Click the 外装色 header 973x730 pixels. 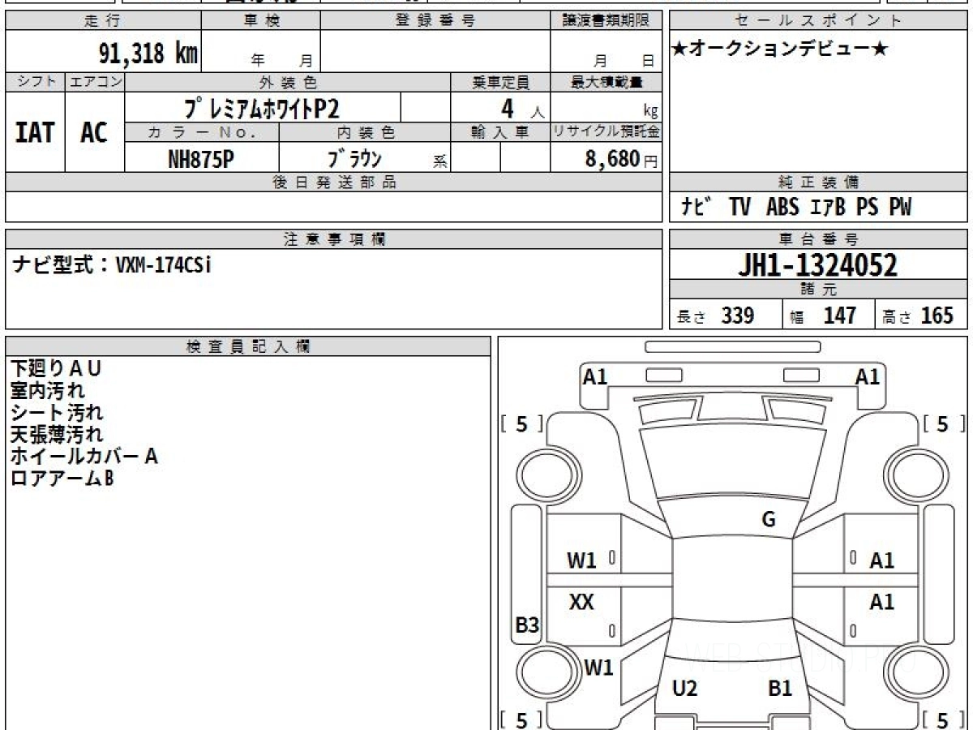(287, 82)
